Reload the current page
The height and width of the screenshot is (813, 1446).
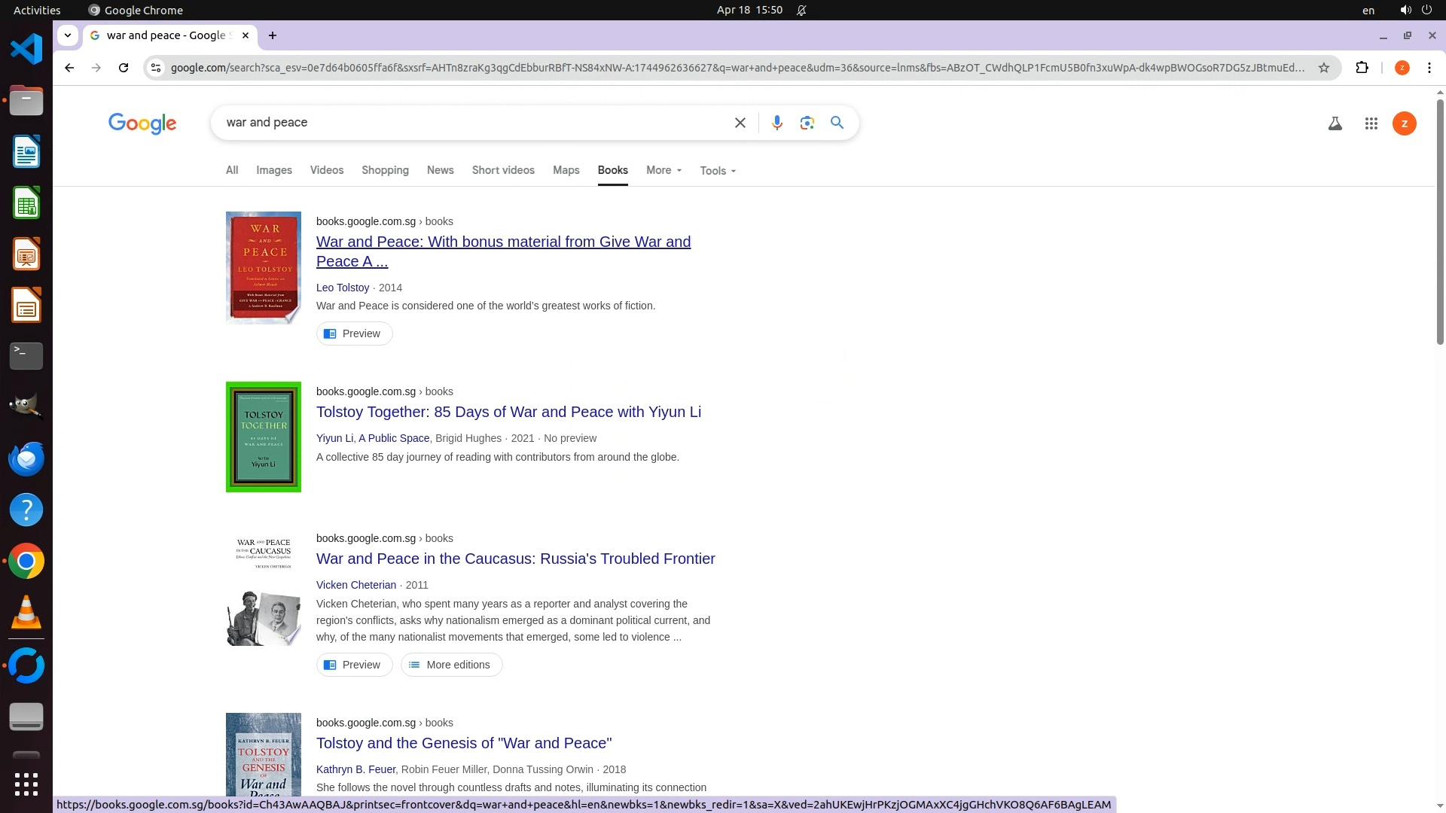point(124,68)
